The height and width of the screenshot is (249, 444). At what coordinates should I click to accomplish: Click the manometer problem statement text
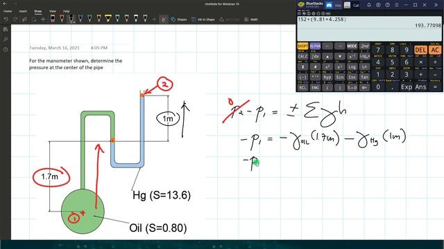[x=76, y=64]
